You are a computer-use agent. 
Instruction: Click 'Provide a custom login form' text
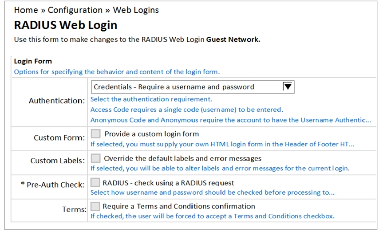(x=151, y=134)
